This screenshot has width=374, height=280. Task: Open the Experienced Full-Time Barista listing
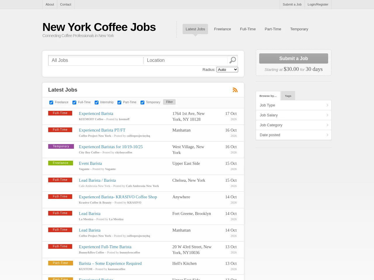tap(105, 247)
